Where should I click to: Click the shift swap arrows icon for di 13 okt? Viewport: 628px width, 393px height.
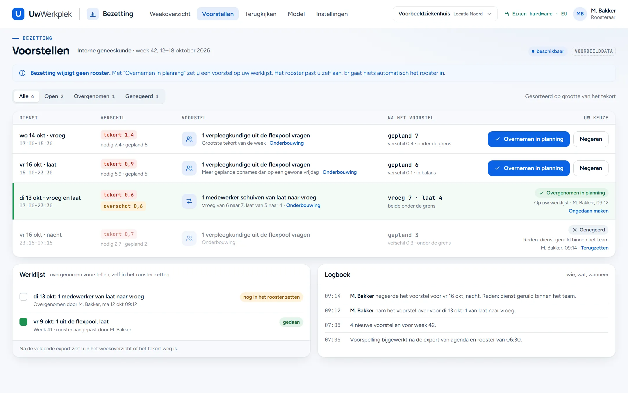tap(189, 201)
